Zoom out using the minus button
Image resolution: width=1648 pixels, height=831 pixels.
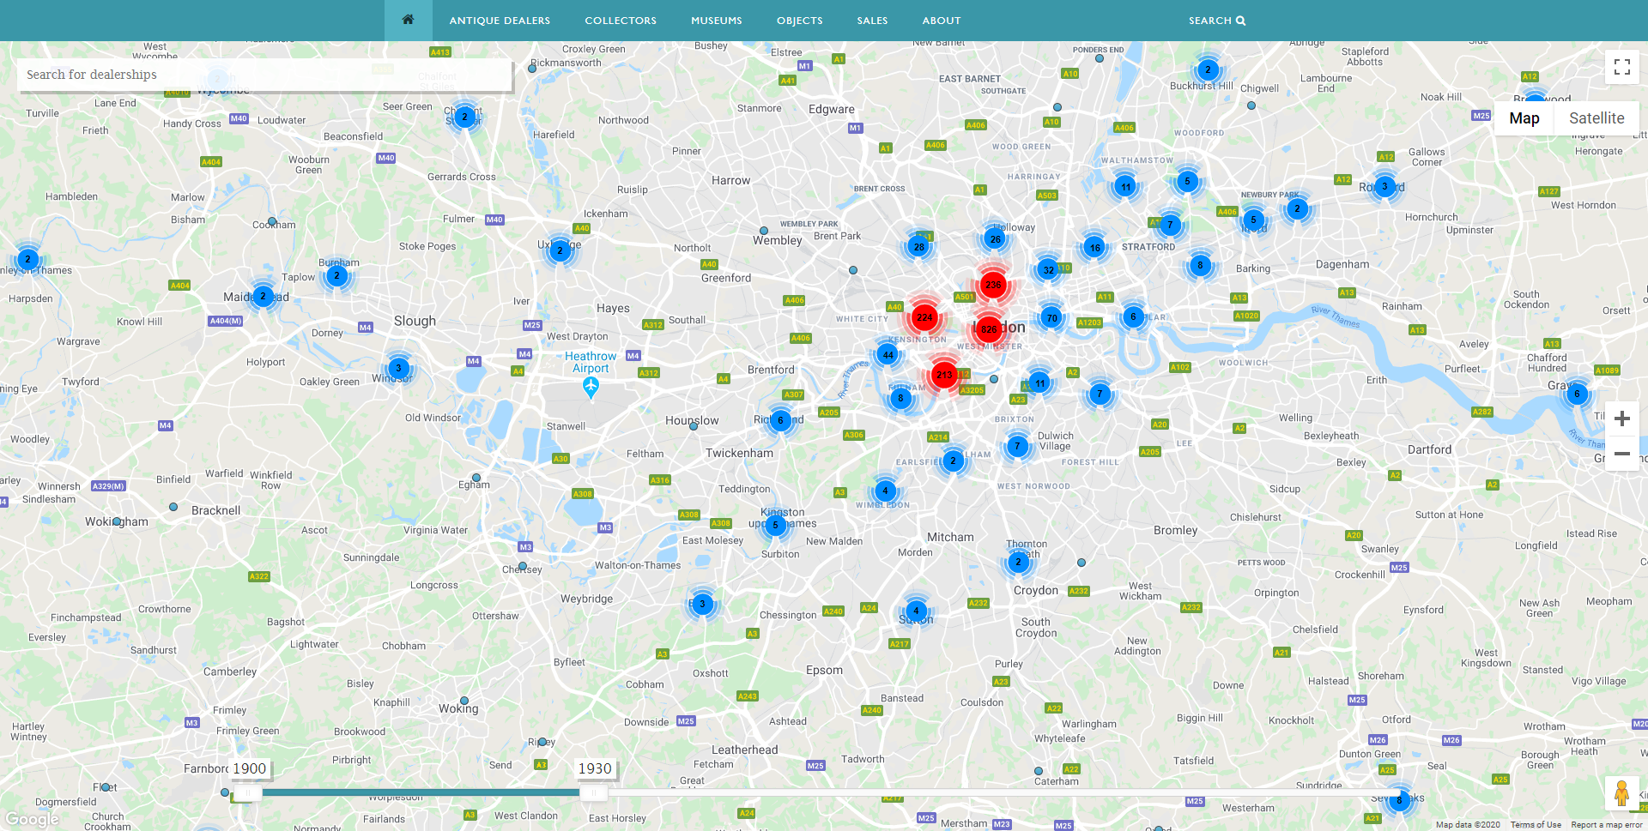pos(1621,454)
